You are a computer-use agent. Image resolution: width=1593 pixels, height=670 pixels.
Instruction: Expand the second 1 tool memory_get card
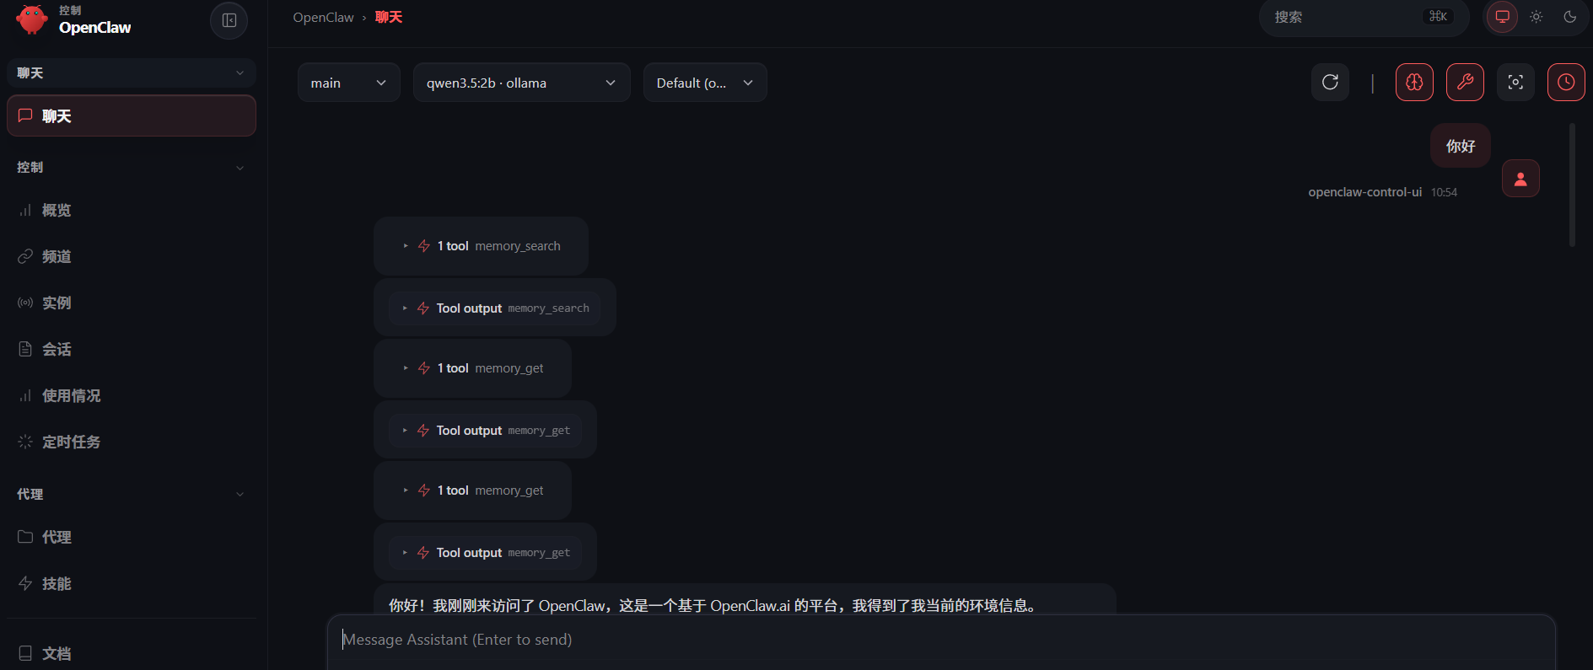coord(472,490)
